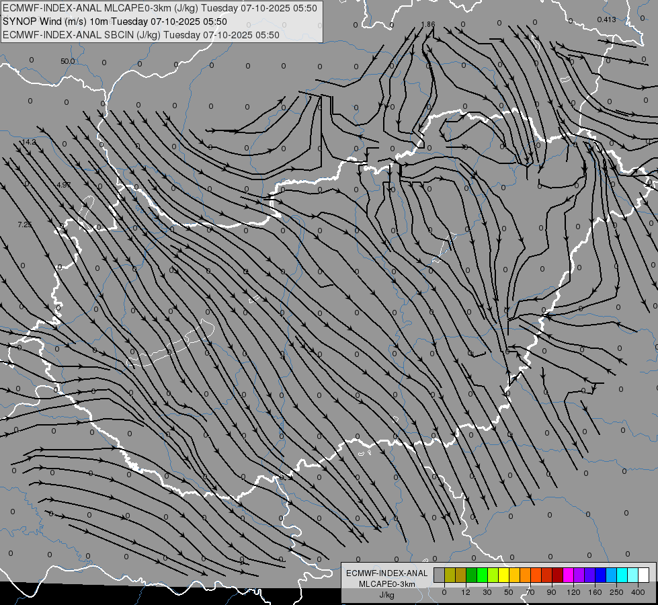Click the legend value 160

[x=595, y=592]
